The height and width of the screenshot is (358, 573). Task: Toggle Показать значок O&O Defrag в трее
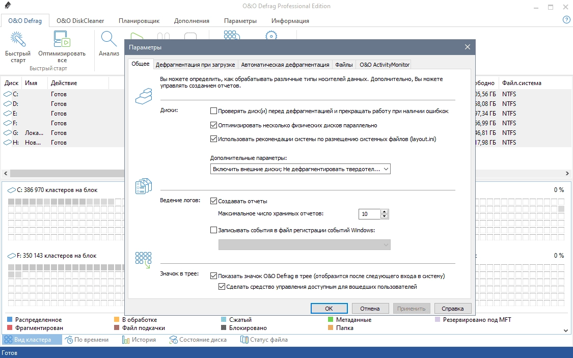214,276
